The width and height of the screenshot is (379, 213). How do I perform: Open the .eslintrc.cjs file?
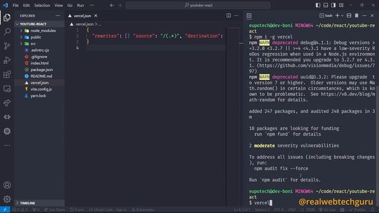tap(40, 50)
